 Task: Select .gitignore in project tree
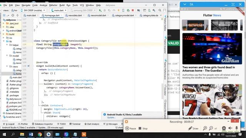13,88
